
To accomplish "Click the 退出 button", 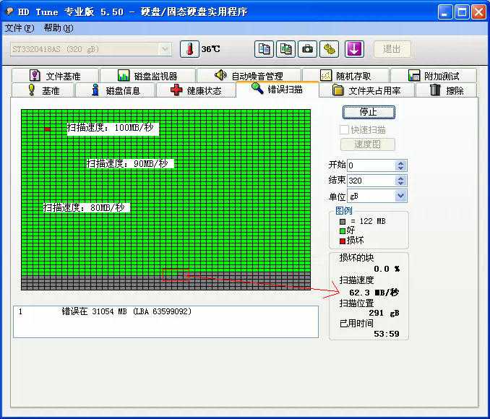I will tap(392, 49).
